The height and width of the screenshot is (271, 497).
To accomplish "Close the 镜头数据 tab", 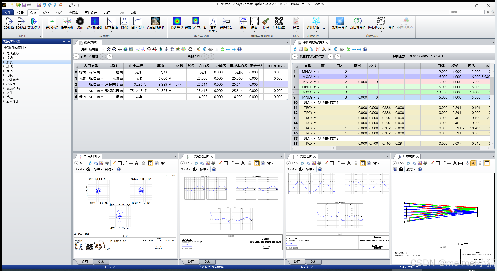I will 99,43.
